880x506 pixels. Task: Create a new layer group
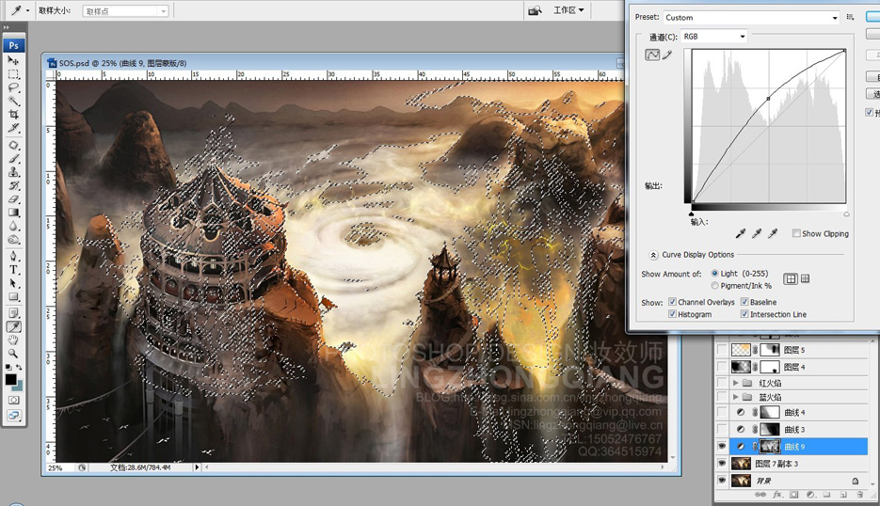(826, 495)
